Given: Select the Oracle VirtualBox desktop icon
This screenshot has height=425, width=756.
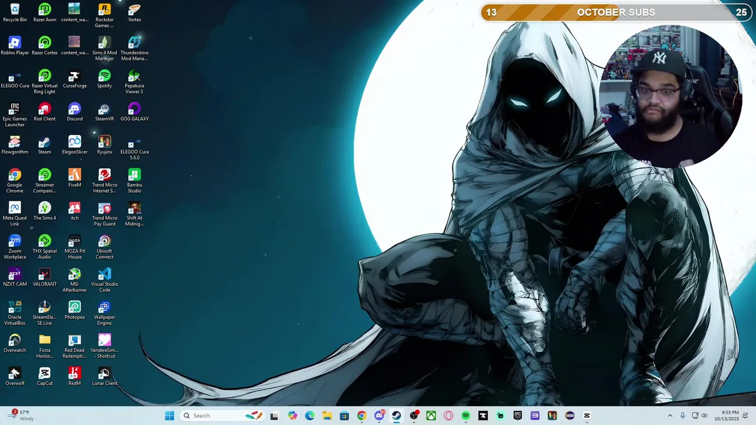Looking at the screenshot, I should pos(15,313).
